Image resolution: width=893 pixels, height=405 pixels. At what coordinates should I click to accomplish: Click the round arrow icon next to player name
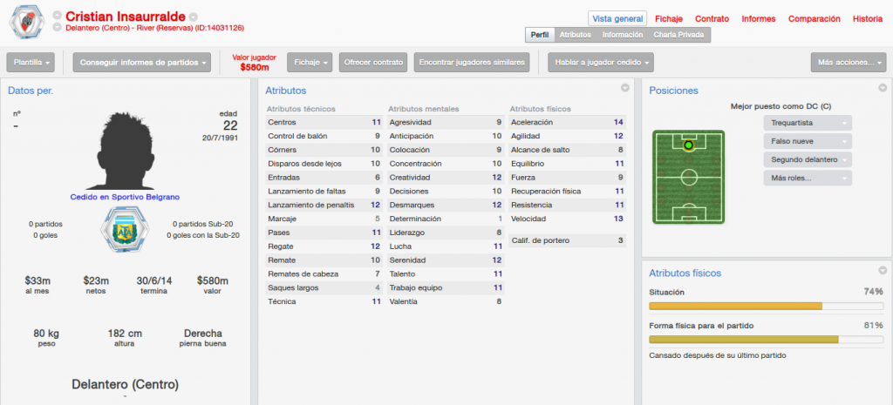coord(194,17)
